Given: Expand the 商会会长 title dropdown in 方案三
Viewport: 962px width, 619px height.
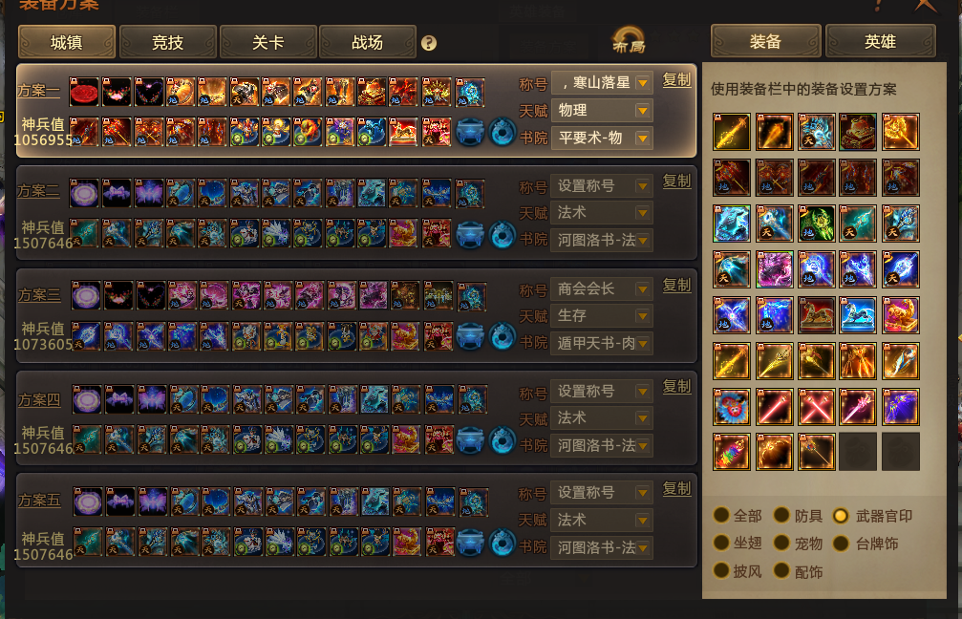Looking at the screenshot, I should coord(643,288).
